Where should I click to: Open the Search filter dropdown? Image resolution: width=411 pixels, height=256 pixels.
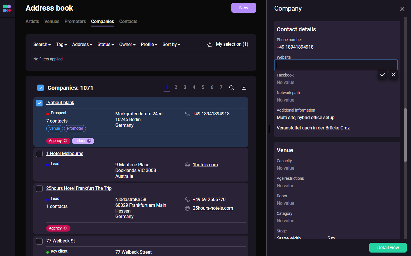pyautogui.click(x=42, y=44)
